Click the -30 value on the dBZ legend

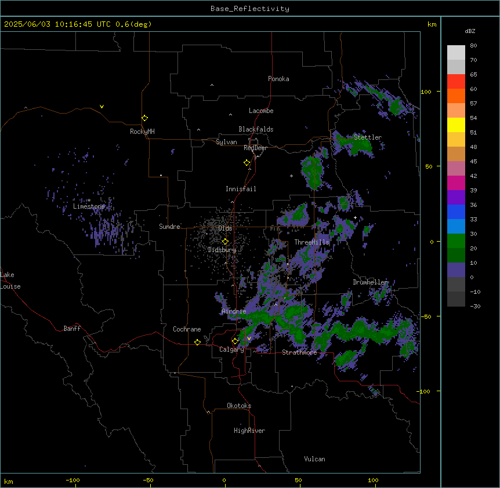point(475,307)
